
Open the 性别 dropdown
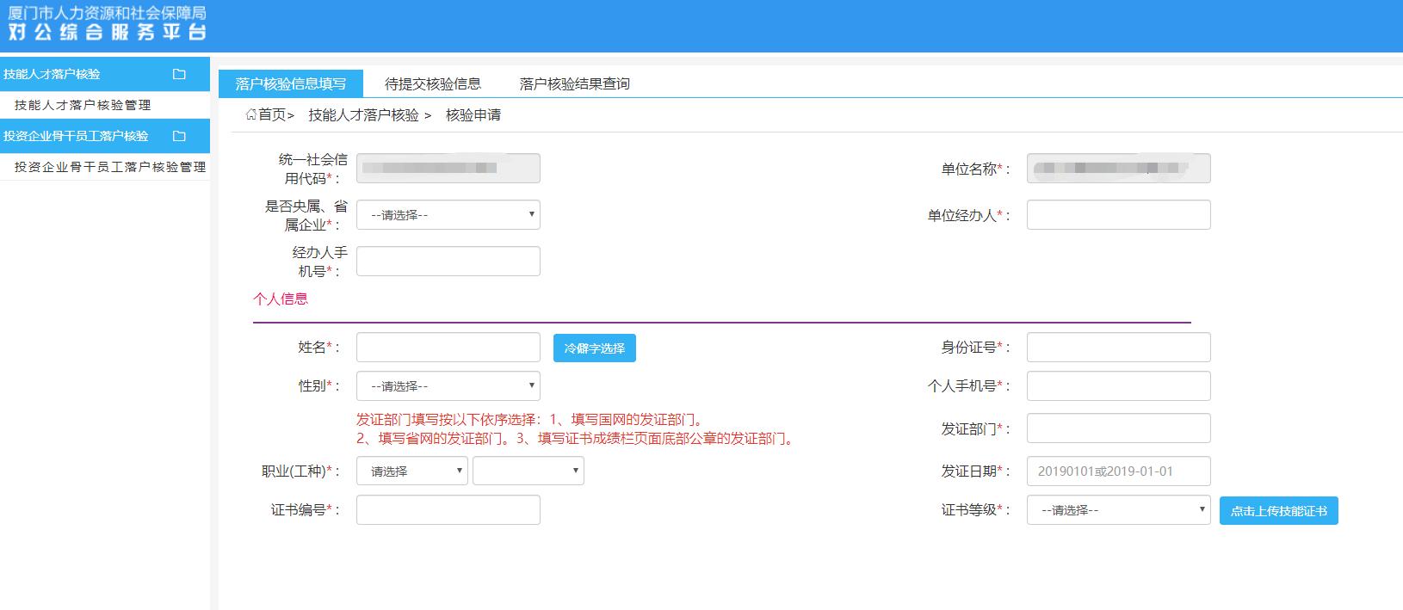tap(448, 385)
